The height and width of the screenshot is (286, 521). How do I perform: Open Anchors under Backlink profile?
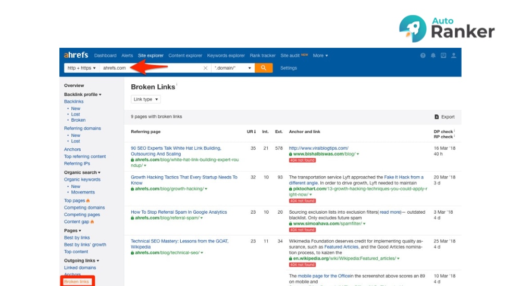click(72, 150)
